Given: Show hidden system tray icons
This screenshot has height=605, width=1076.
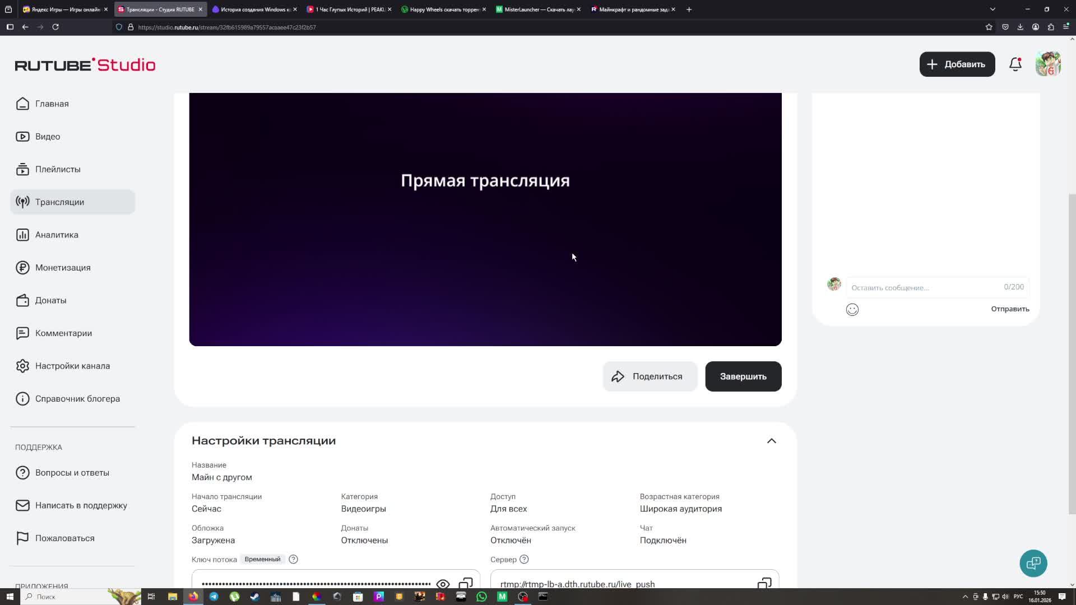Looking at the screenshot, I should [x=965, y=597].
